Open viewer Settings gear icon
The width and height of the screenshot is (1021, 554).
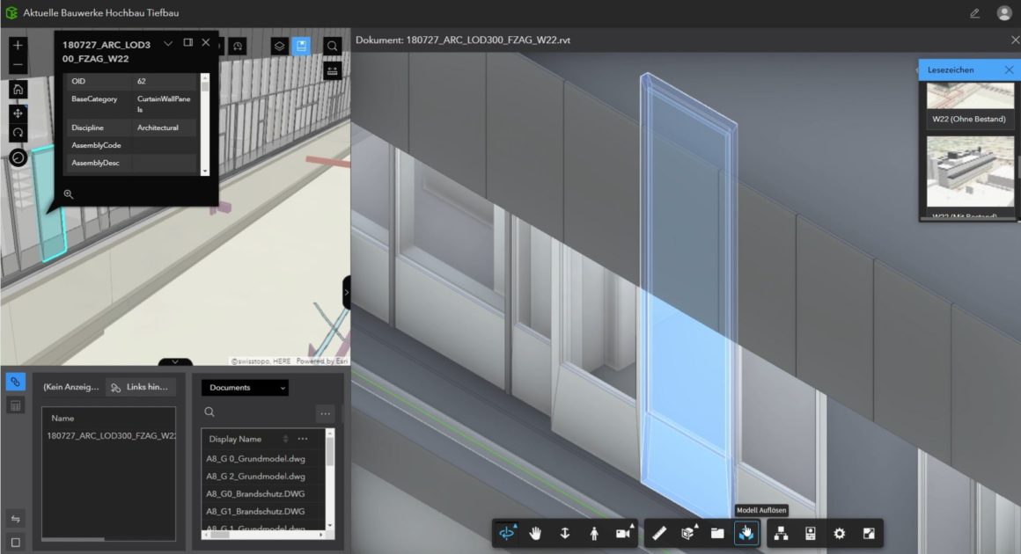(839, 533)
